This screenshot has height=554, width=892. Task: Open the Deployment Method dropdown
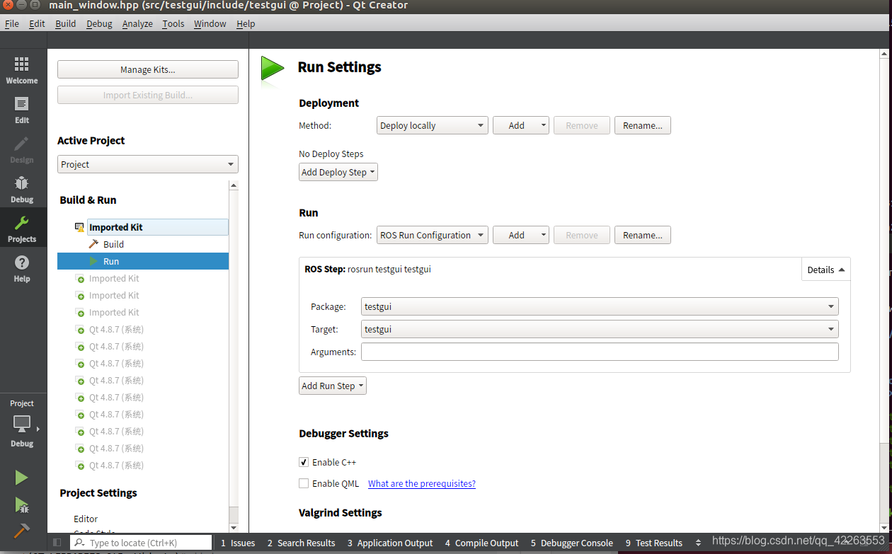tap(432, 125)
